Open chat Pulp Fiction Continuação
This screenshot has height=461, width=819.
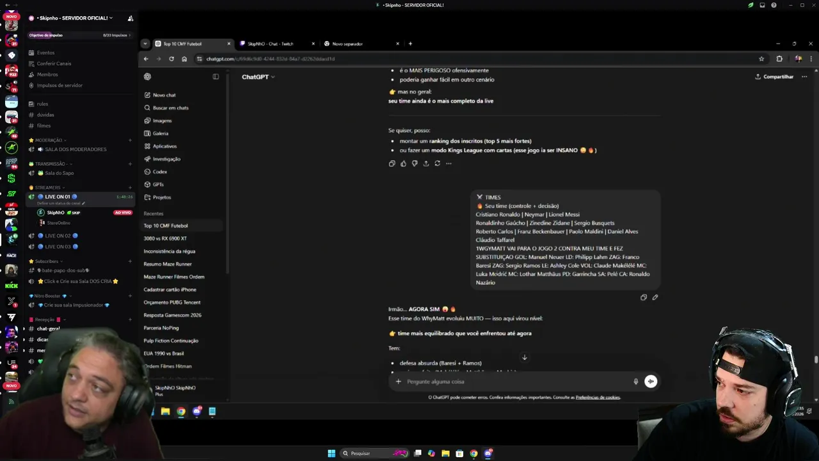point(171,341)
